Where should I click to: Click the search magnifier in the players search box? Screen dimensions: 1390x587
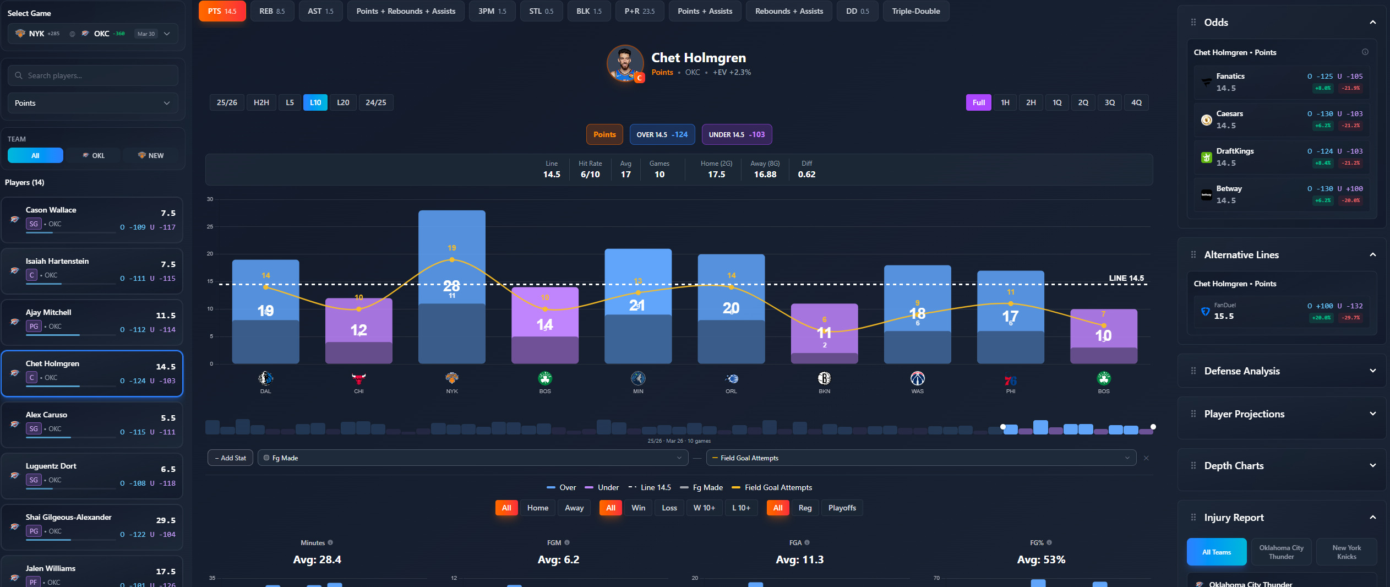(x=19, y=75)
